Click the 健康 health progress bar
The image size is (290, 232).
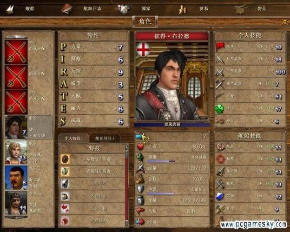coord(161,161)
